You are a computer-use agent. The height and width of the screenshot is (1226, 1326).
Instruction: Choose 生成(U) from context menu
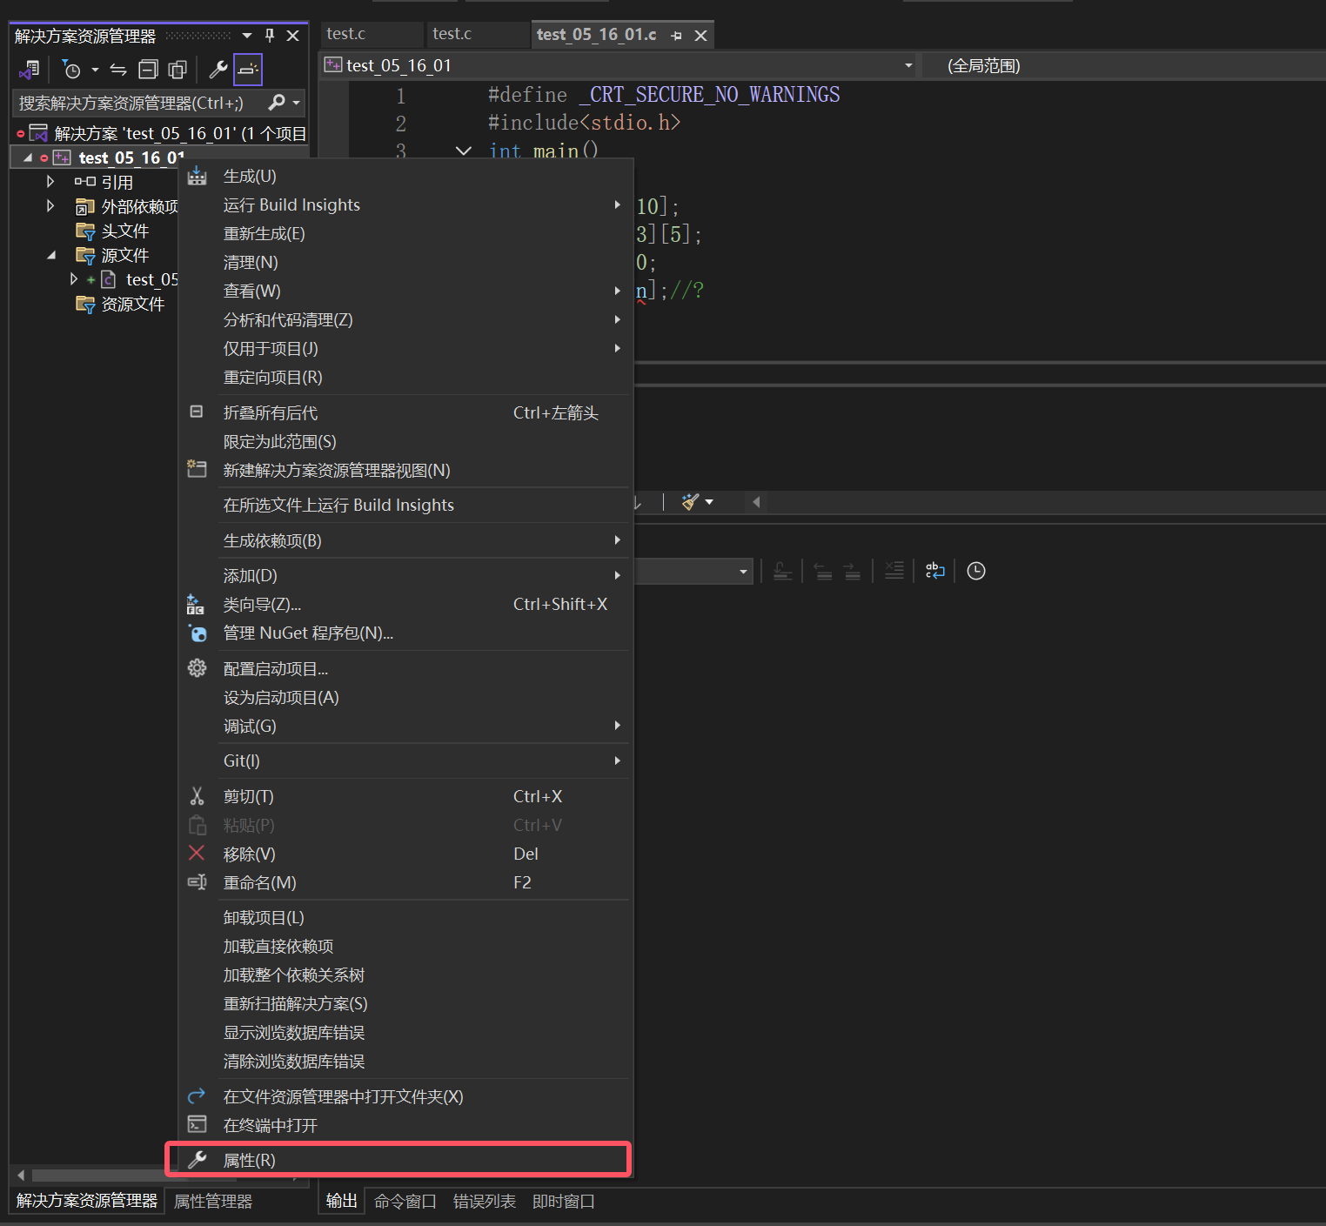[405, 177]
